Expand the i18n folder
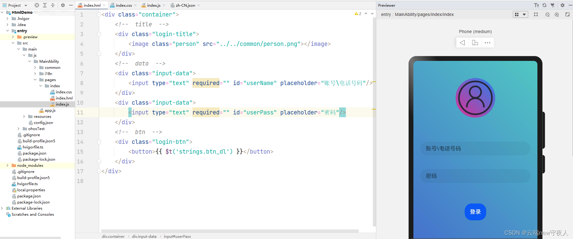573x239 pixels. [x=35, y=73]
